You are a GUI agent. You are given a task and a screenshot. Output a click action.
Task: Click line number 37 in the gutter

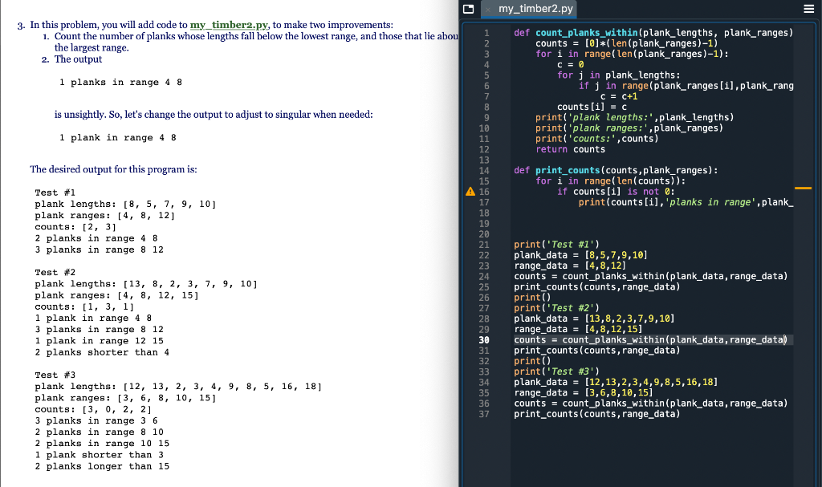484,414
